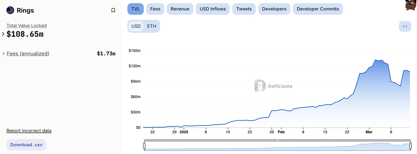Click the Mar x-axis label
The width and height of the screenshot is (417, 154).
(x=369, y=132)
